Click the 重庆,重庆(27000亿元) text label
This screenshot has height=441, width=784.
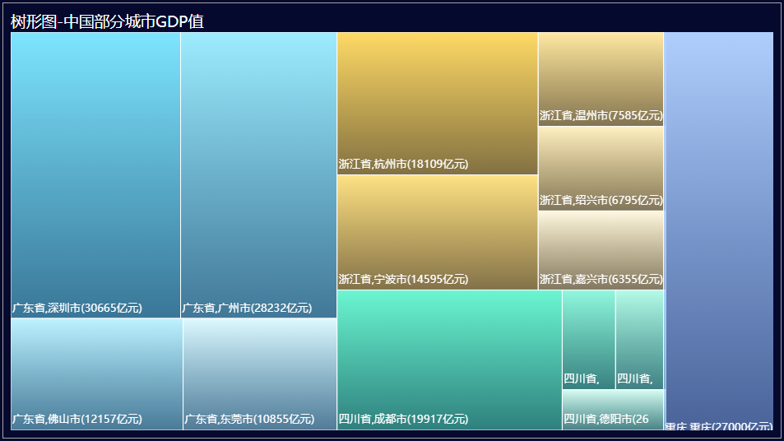[x=718, y=426]
